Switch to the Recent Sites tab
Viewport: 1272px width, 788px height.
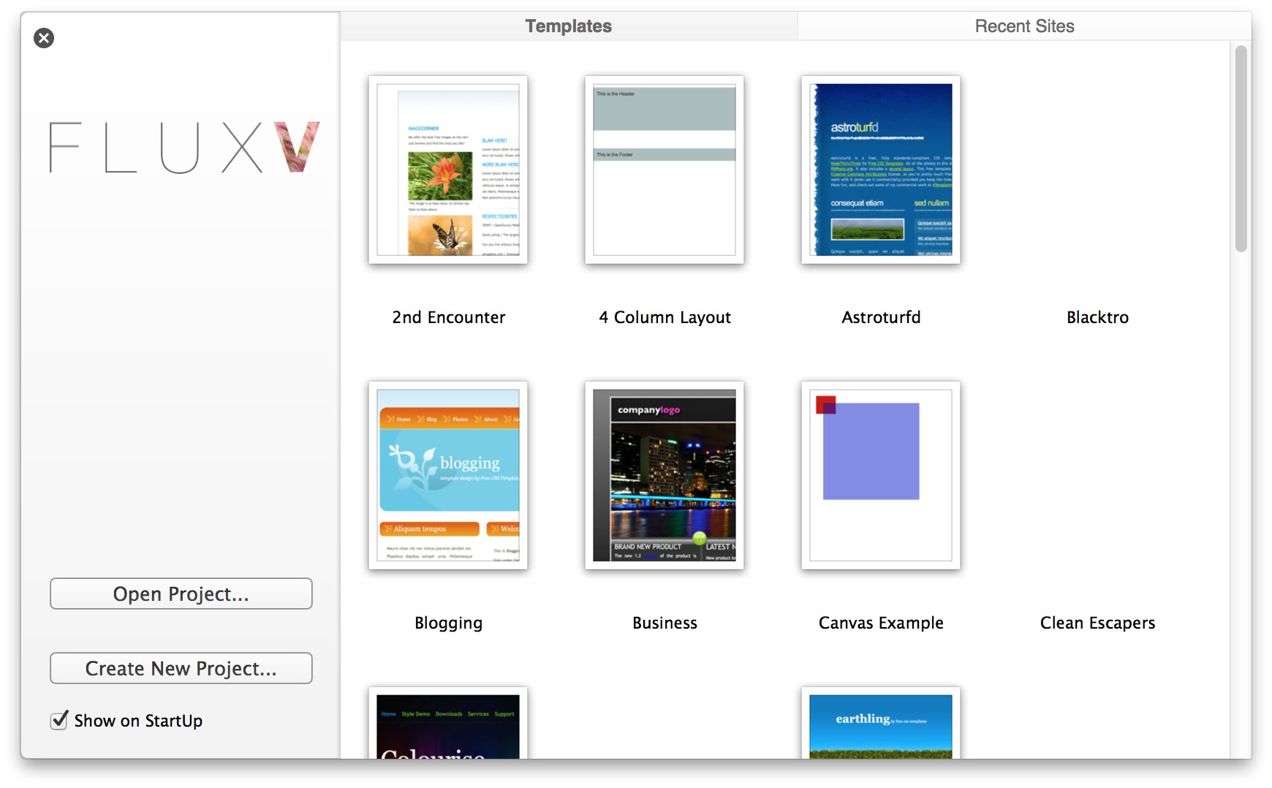click(1023, 26)
